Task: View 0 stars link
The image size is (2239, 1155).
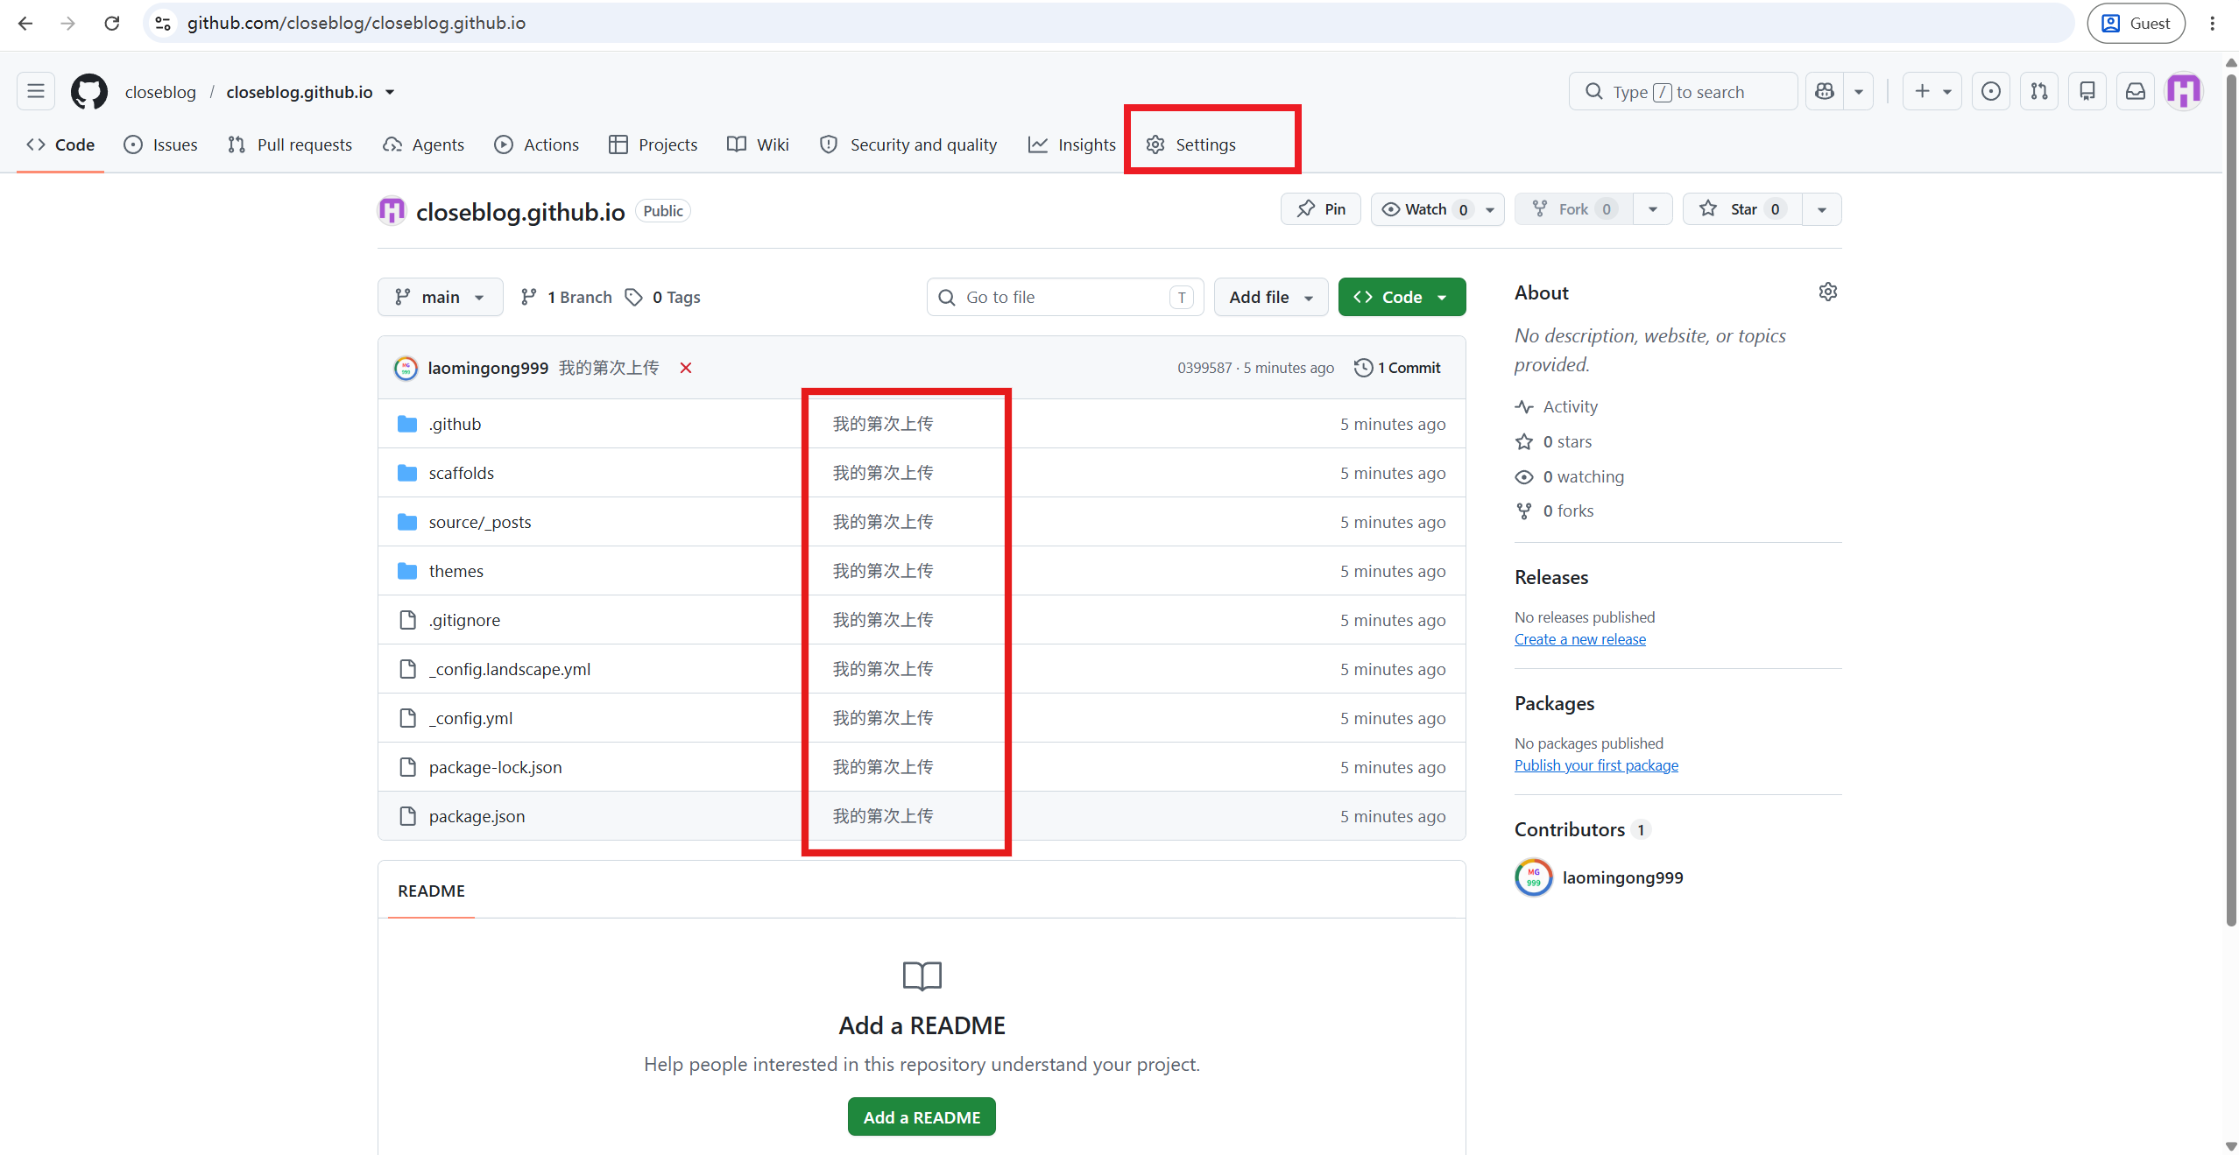Action: pyautogui.click(x=1554, y=441)
